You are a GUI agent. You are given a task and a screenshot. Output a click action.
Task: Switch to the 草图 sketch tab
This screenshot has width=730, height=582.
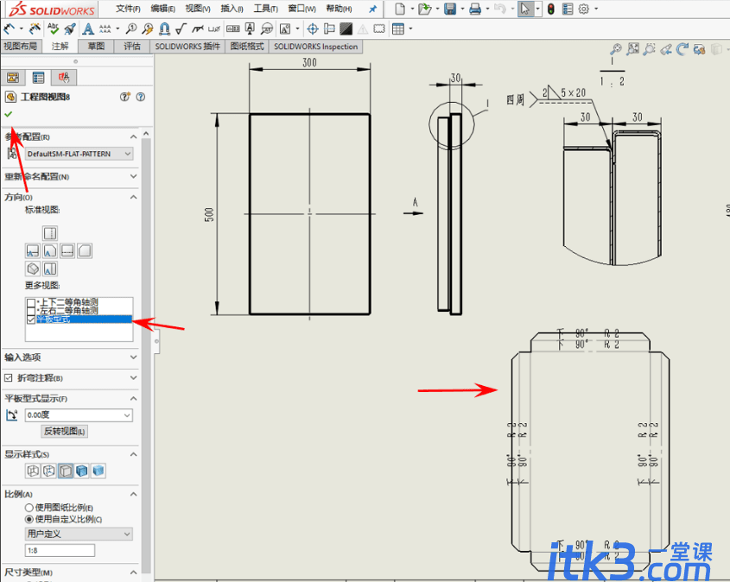[x=97, y=47]
